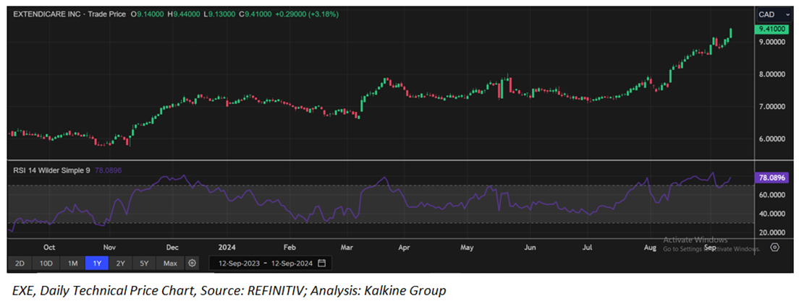The image size is (799, 301).
Task: Click the 8.00000 price axis label
Action: pos(771,74)
